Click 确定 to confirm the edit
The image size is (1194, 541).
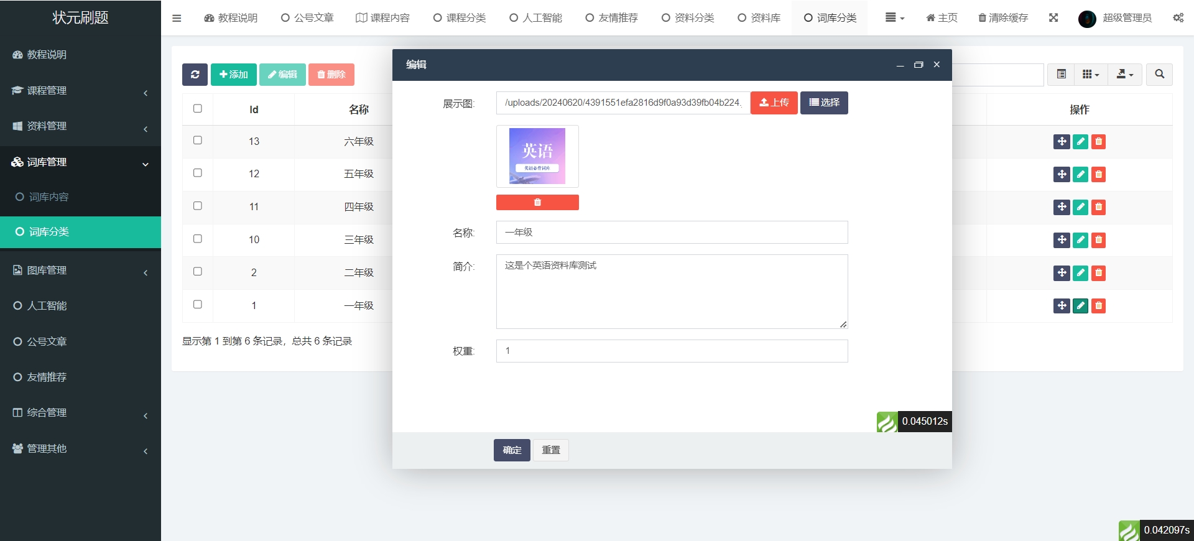coord(512,450)
